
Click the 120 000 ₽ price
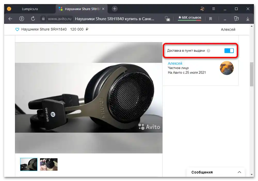(x=79, y=29)
